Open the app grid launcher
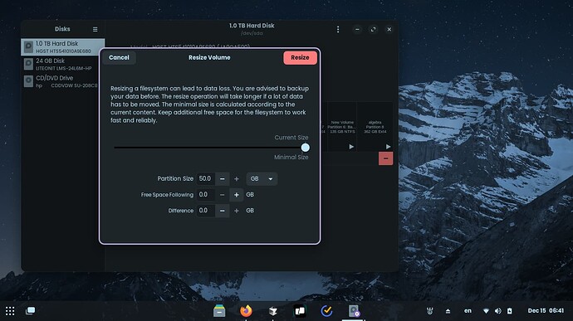Image resolution: width=573 pixels, height=321 pixels. click(10, 311)
